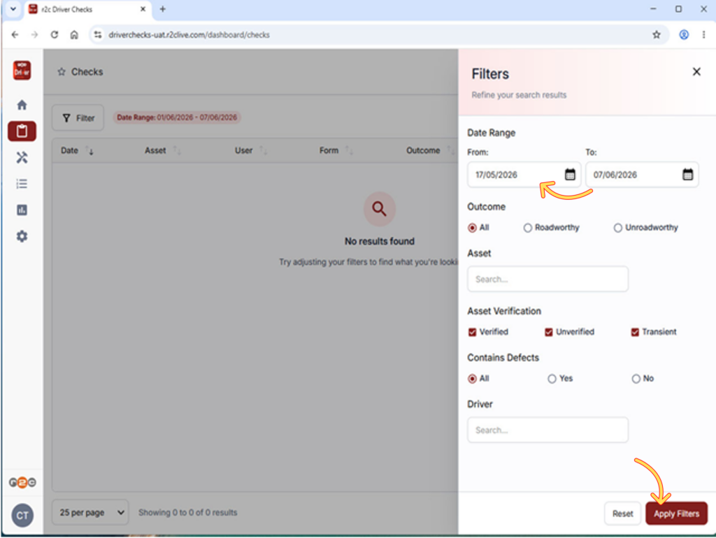Click the Date Range filter chip
The height and width of the screenshot is (538, 716).
click(x=177, y=117)
